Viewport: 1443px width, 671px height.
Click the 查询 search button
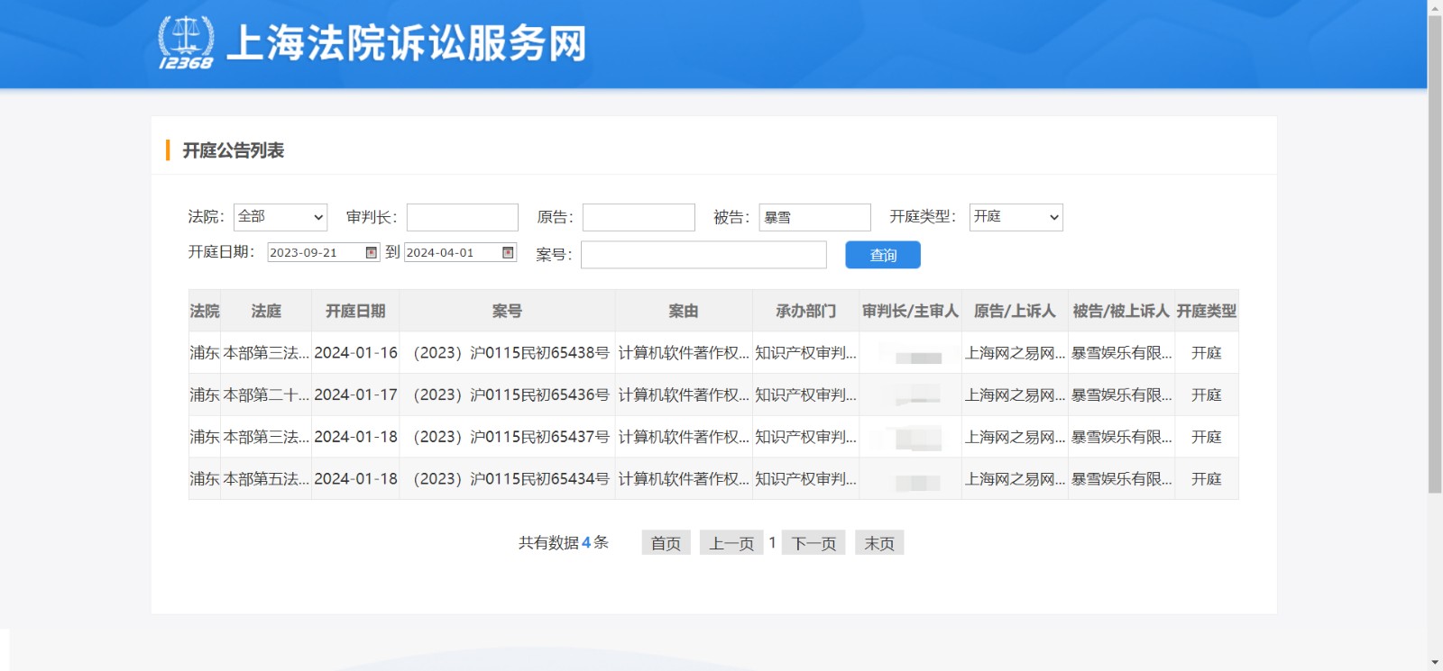(x=882, y=255)
